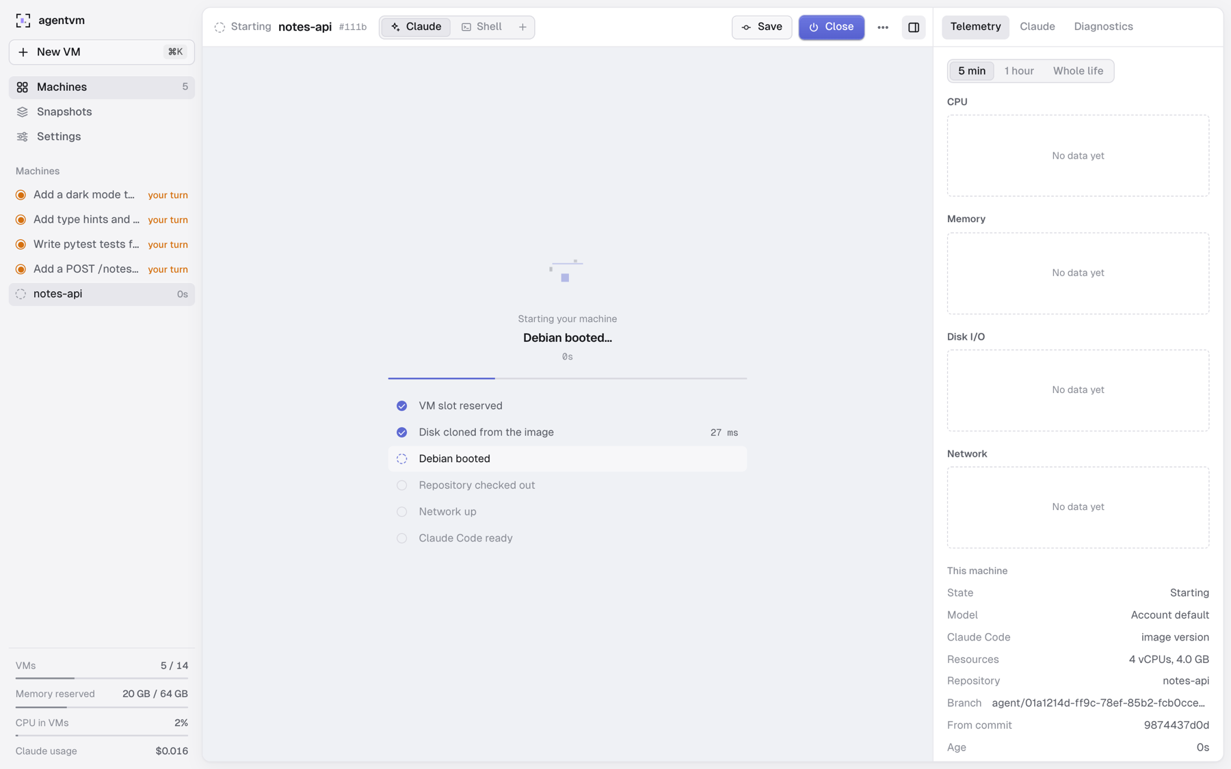Screen dimensions: 1231x769
Task: Click the agentvm logo icon
Action: pyautogui.click(x=23, y=21)
